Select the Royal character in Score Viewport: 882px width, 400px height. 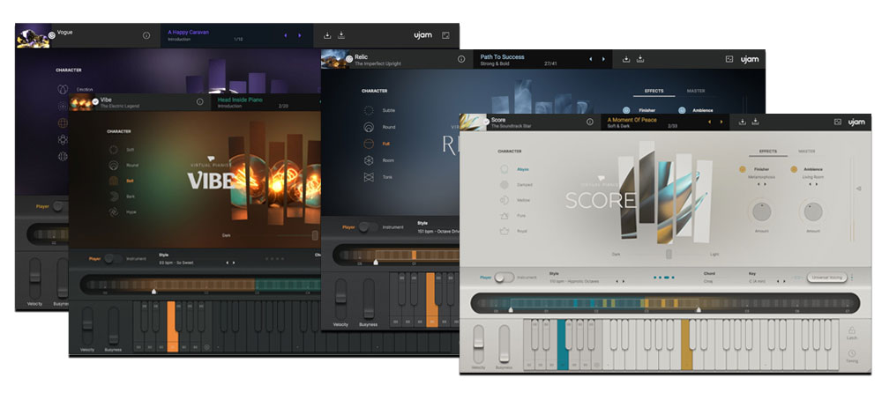pyautogui.click(x=513, y=231)
